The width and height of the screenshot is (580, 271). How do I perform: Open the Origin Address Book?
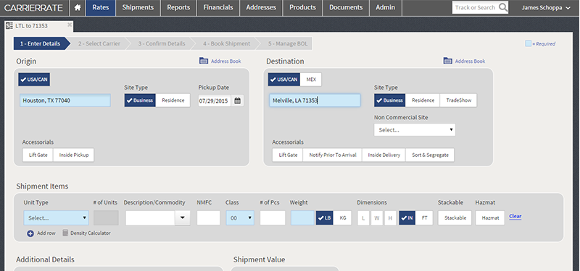(x=220, y=61)
